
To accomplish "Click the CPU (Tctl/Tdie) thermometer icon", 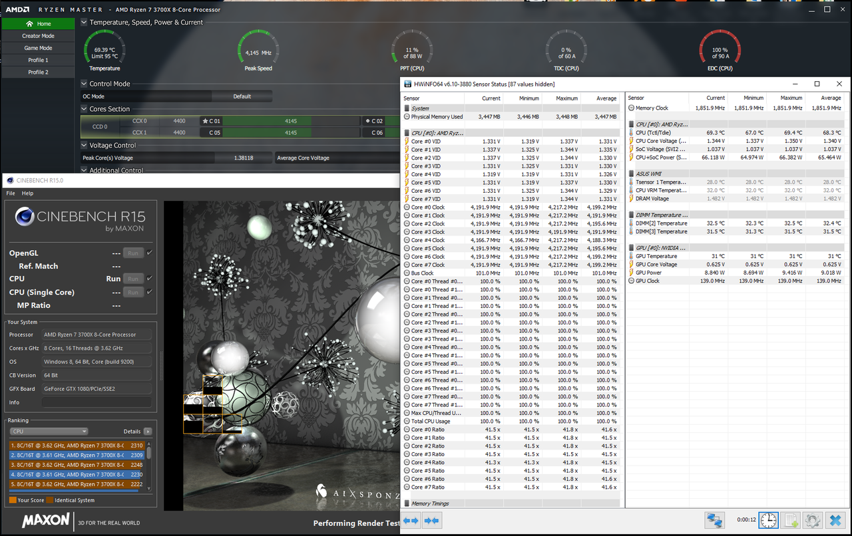I will 631,132.
